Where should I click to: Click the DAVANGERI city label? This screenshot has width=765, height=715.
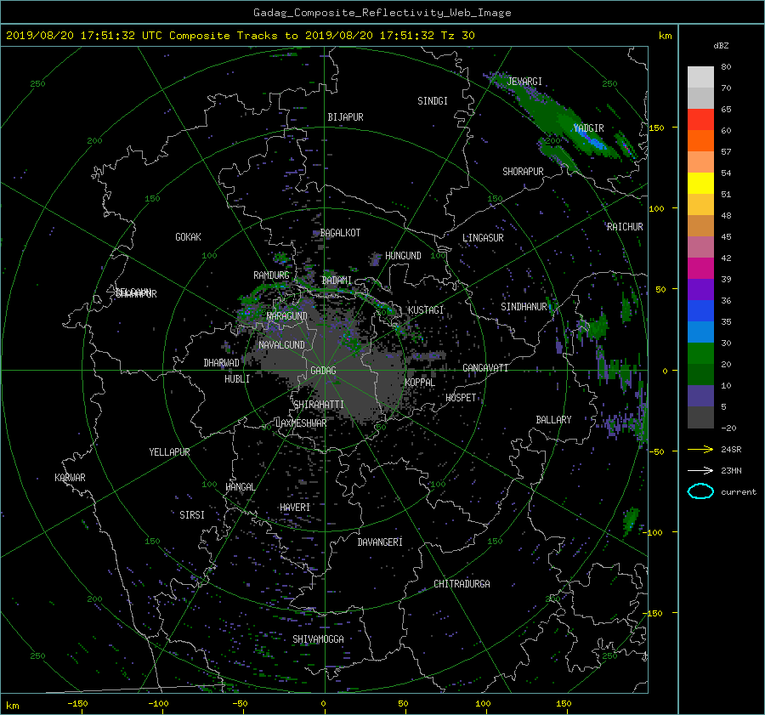coord(380,542)
